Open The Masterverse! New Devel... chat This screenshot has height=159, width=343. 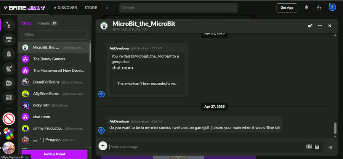(x=53, y=71)
